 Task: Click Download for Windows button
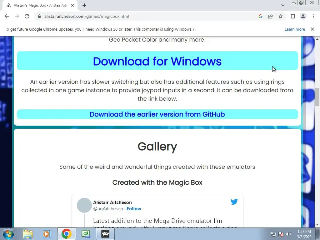(157, 61)
